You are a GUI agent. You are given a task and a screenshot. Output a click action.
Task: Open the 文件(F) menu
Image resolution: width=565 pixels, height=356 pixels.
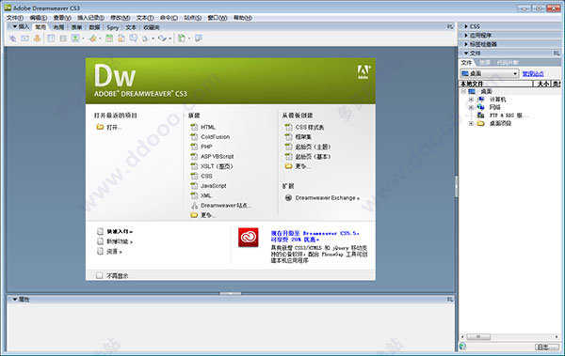(15, 18)
